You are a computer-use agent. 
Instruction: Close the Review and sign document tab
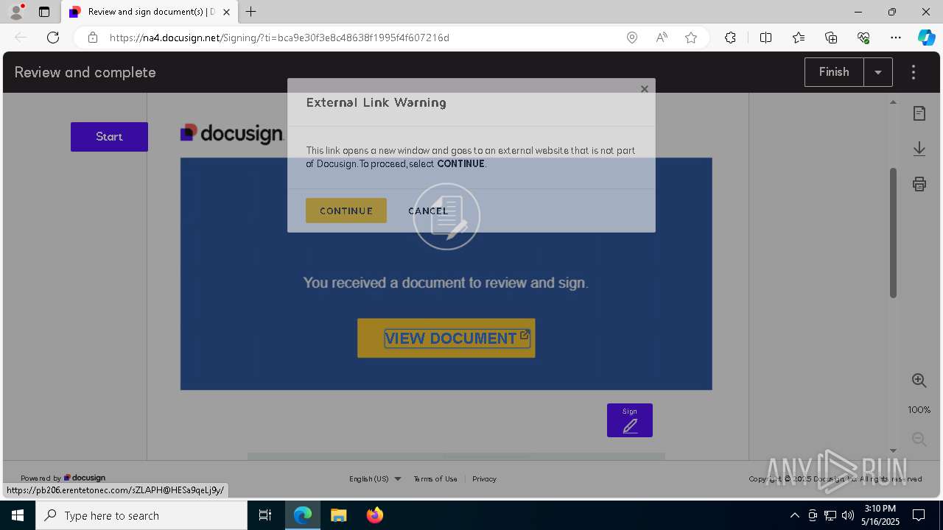[226, 13]
